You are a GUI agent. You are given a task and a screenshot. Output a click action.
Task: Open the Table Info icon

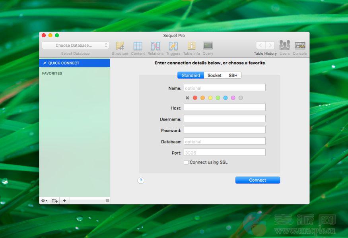[x=191, y=46]
